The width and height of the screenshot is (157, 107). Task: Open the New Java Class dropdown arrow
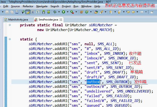91,12
